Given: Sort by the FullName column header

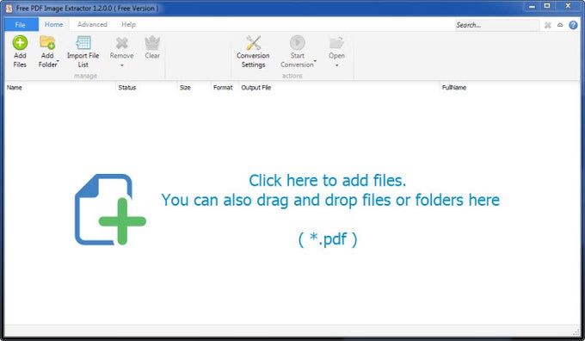Looking at the screenshot, I should (509, 87).
